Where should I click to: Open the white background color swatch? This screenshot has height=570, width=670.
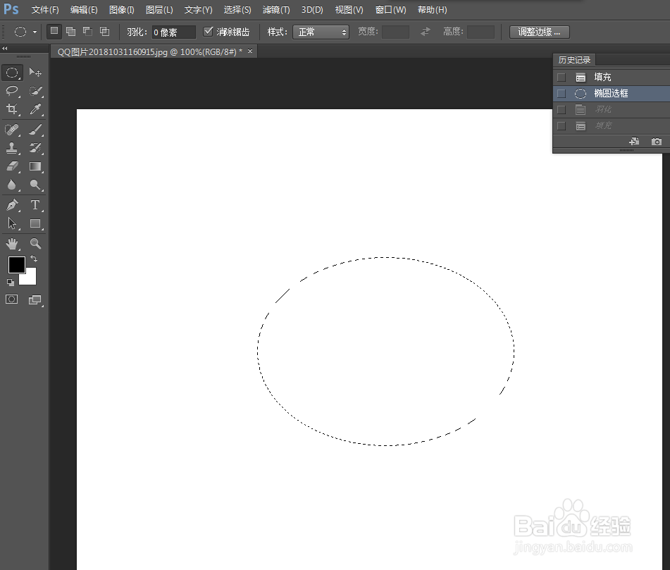pyautogui.click(x=30, y=278)
